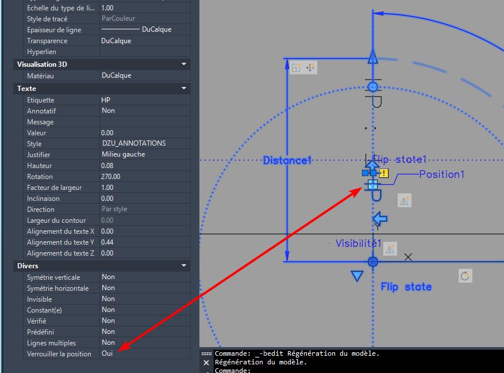The height and width of the screenshot is (373, 504).
Task: Open the Transparence DuCalque value
Action: (x=145, y=41)
